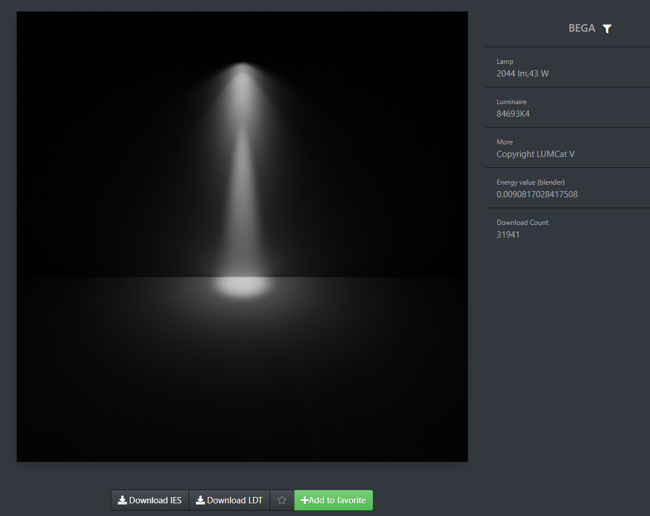
Task: Click the Lamp field label
Action: coord(505,61)
